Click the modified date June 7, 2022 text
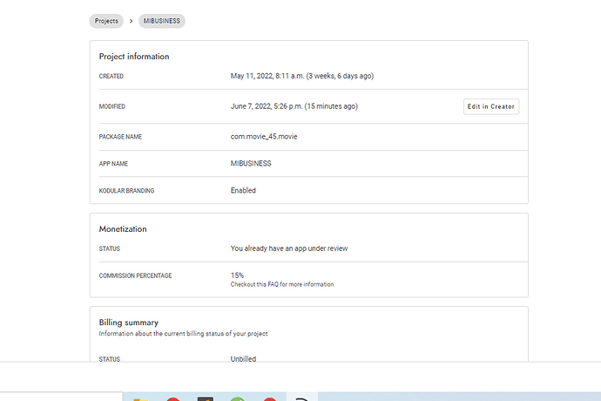 point(294,106)
